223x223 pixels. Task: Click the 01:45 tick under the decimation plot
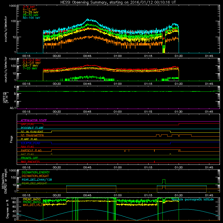209,195
